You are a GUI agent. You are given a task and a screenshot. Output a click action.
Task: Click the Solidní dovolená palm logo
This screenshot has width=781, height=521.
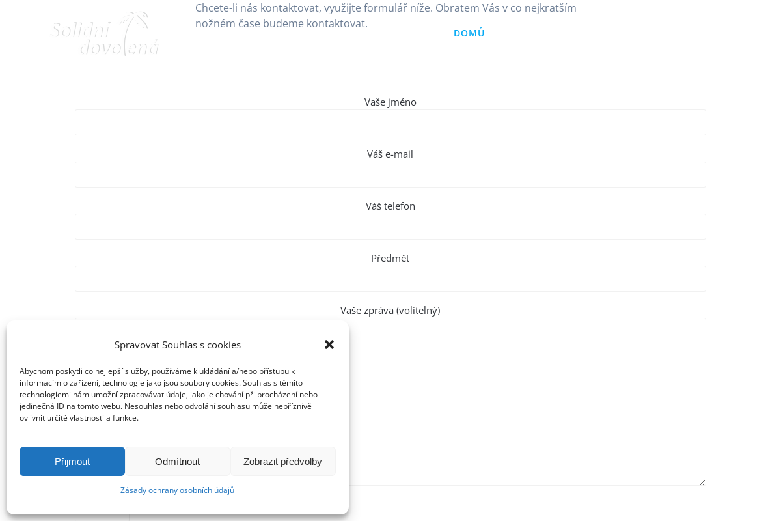tap(105, 34)
